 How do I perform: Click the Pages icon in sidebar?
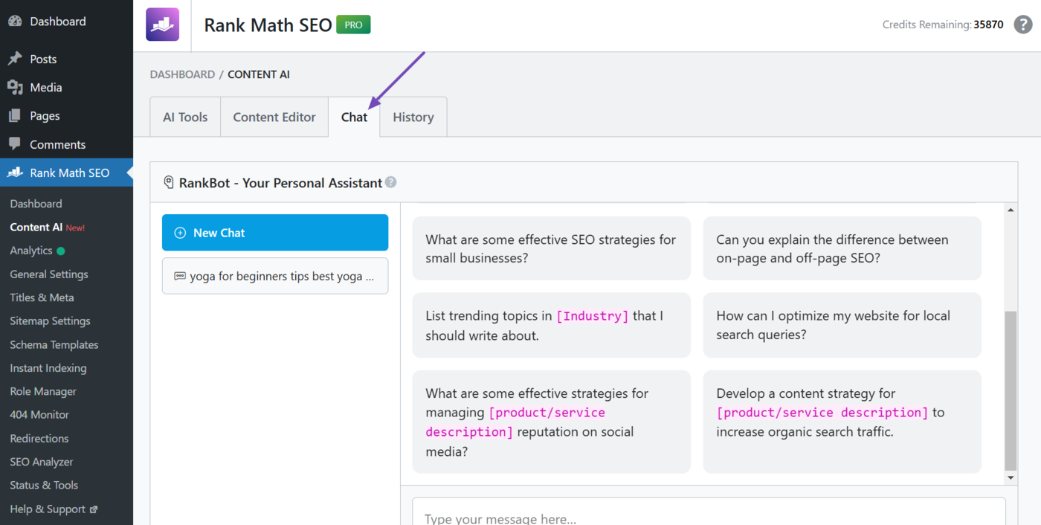tap(15, 116)
